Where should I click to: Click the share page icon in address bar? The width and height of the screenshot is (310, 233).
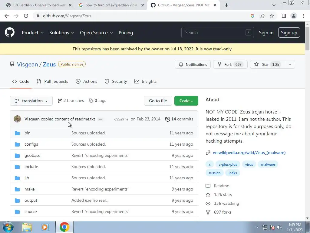262,16
